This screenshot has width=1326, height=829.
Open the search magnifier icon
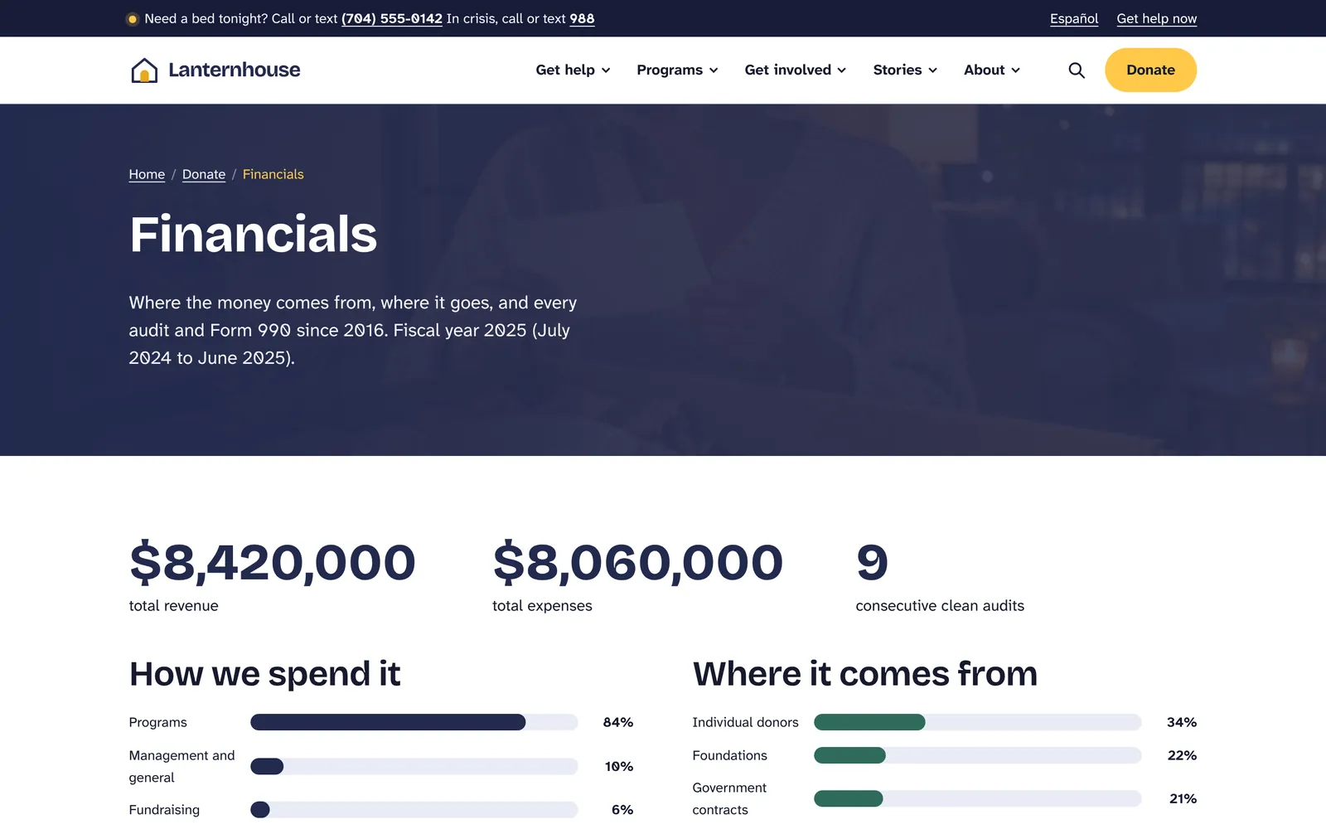[x=1076, y=70]
